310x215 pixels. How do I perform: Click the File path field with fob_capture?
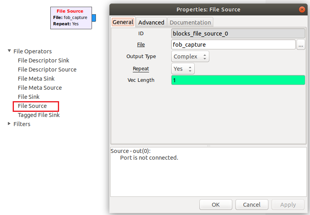point(233,45)
